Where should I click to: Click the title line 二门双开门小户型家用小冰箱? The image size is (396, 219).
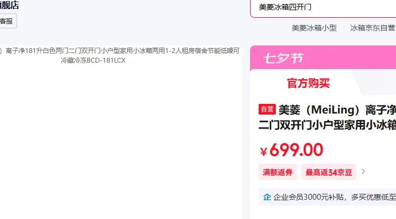[x=327, y=125]
